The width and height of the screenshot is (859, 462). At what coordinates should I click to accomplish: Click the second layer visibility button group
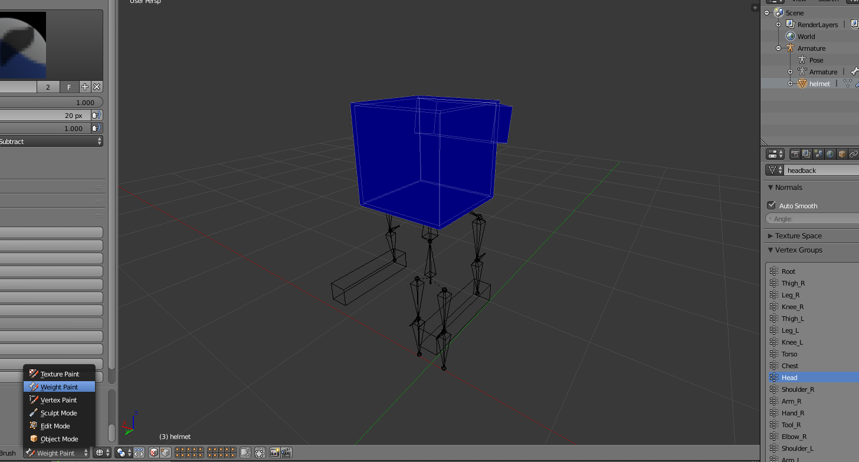(x=222, y=453)
